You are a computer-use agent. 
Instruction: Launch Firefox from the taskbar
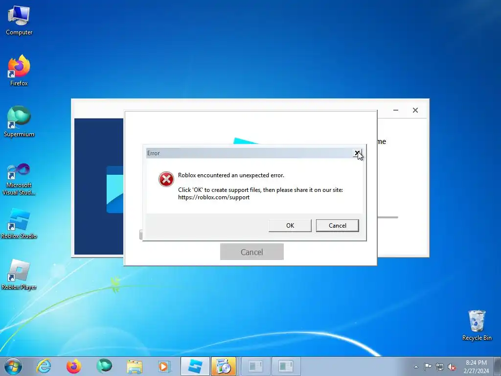[x=74, y=366]
